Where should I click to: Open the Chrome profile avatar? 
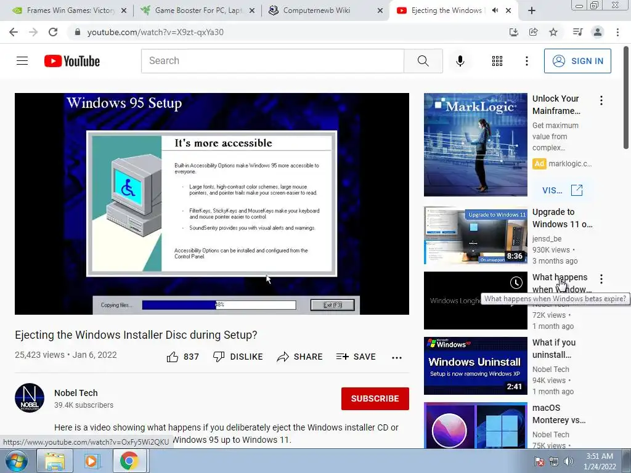click(598, 32)
